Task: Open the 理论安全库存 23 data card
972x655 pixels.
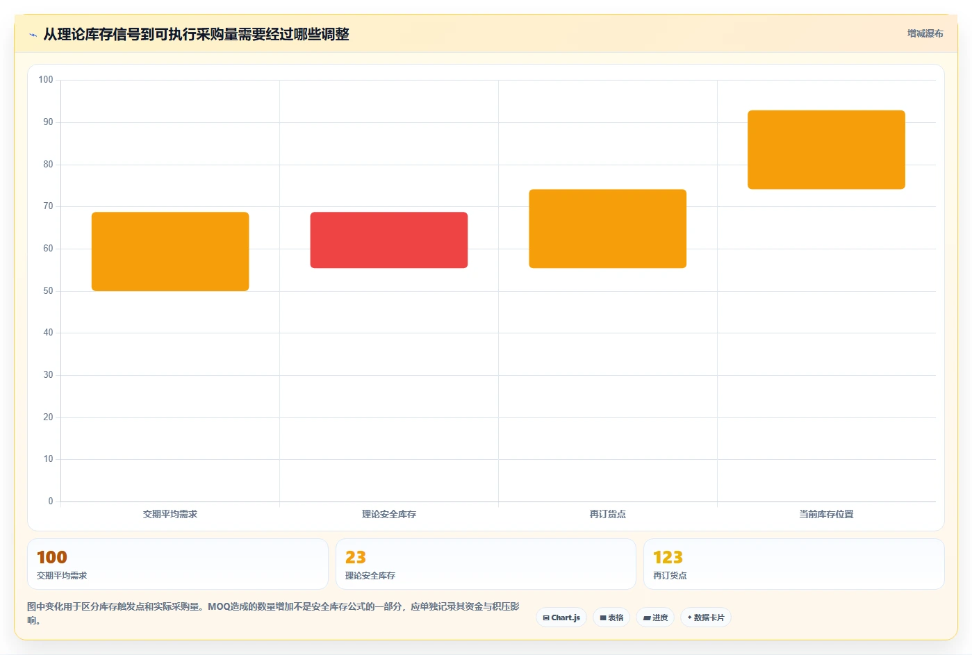Action: tap(486, 564)
